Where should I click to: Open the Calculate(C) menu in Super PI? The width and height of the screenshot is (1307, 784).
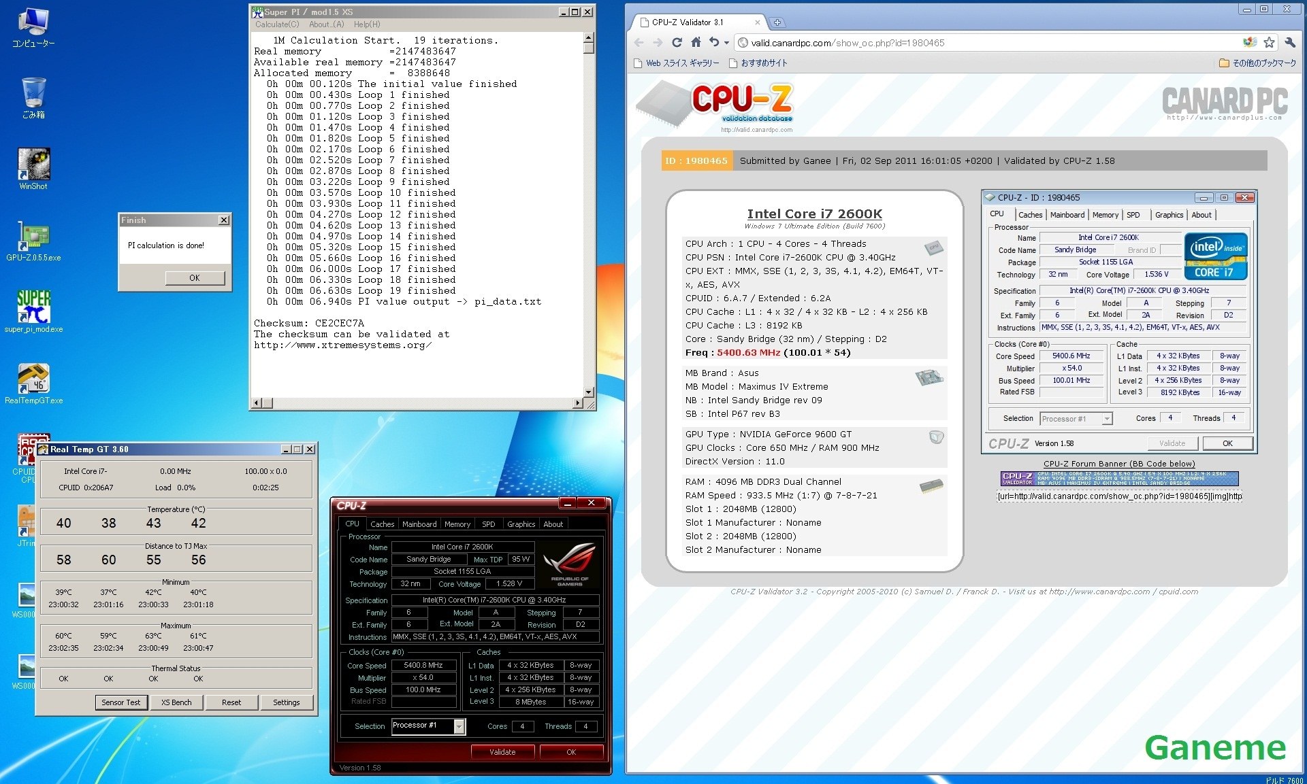(277, 24)
